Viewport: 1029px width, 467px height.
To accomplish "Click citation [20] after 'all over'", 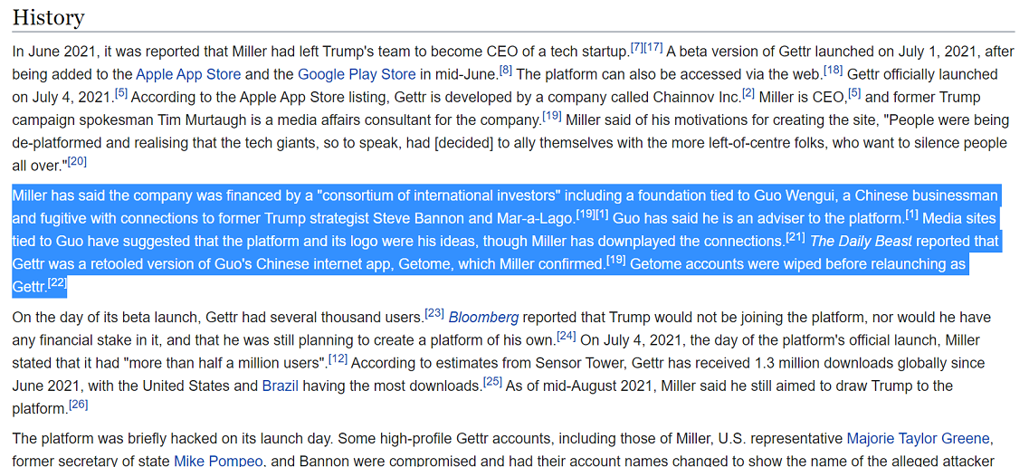I will point(78,161).
